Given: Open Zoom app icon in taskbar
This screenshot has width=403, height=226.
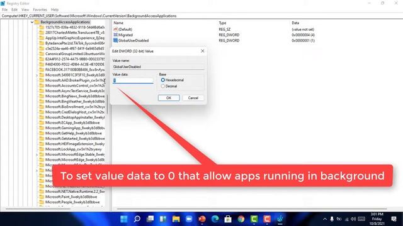Looking at the screenshot, I should [189, 219].
